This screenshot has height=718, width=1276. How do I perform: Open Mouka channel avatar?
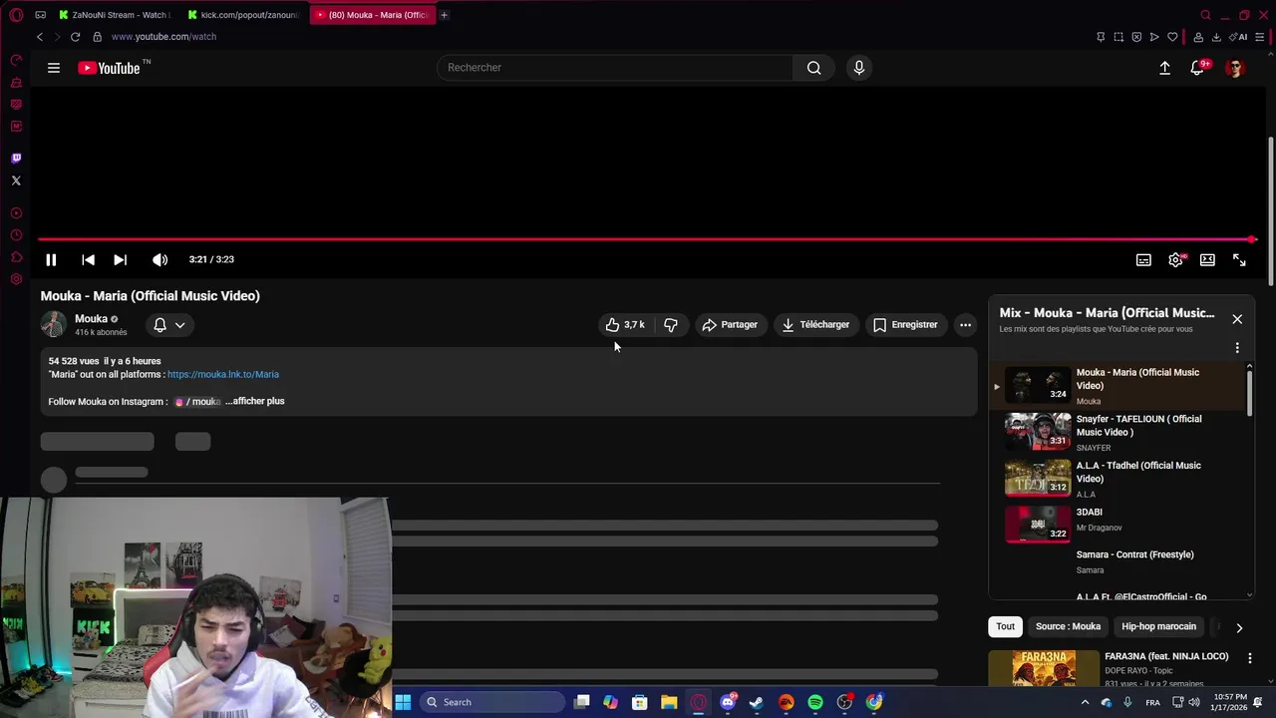53,324
